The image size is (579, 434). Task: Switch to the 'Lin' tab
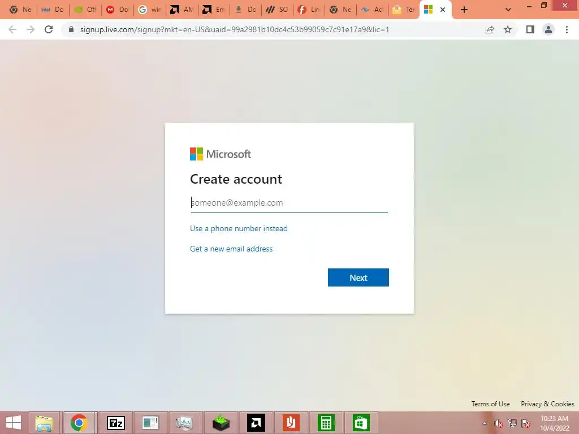pyautogui.click(x=309, y=10)
